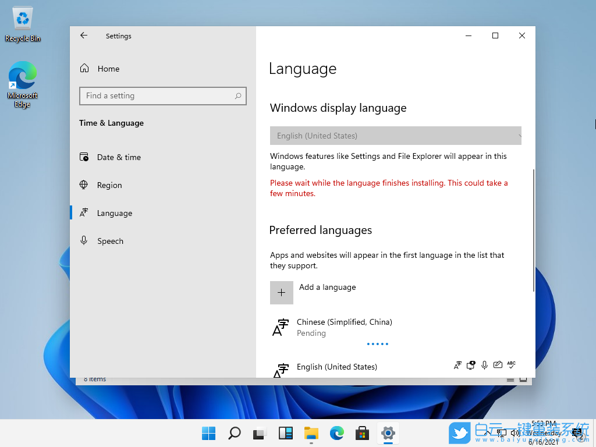Click the volume speaker icon in system tray
Image resolution: width=596 pixels, height=447 pixels.
pos(515,433)
